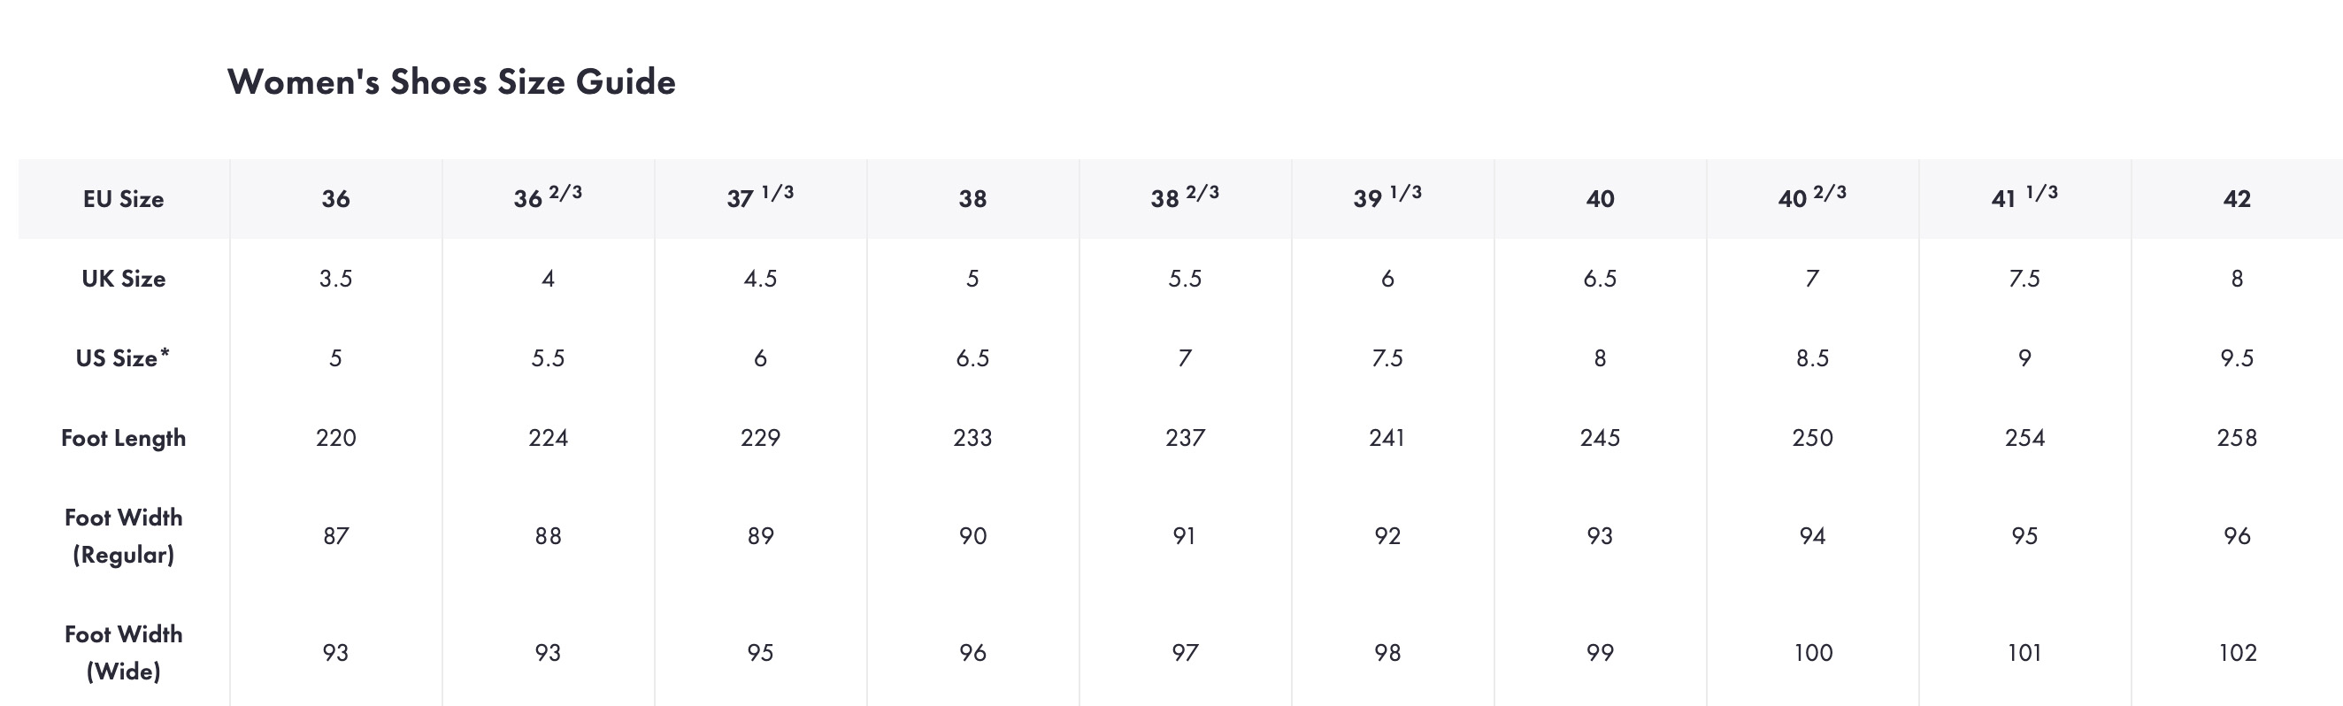Click the EU size 40 column header
Image resolution: width=2343 pixels, height=706 pixels.
coord(1600,199)
